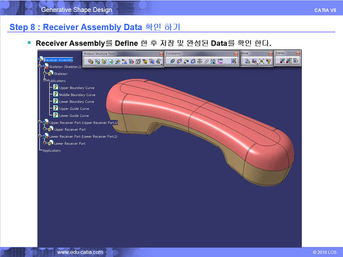The image size is (343, 257).
Task: Expand the Lower Receiver Part node
Action: [x=45, y=143]
